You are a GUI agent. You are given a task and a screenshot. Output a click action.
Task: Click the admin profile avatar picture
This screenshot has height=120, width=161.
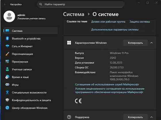(x=9, y=16)
